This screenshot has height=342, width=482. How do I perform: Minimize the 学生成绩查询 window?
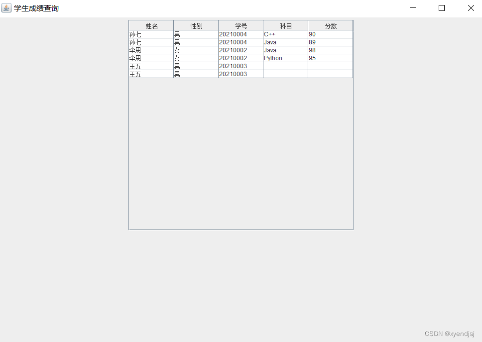(x=413, y=8)
